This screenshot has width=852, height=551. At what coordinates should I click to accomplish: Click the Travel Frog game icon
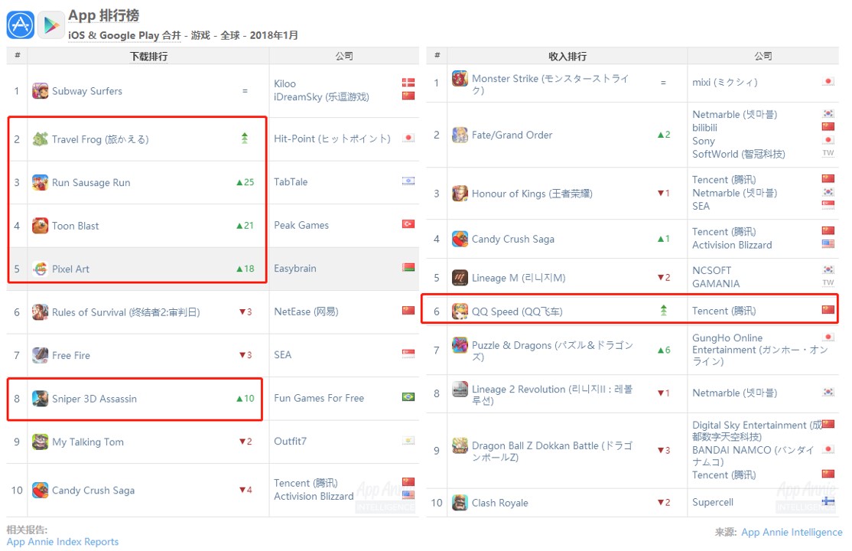pyautogui.click(x=41, y=139)
